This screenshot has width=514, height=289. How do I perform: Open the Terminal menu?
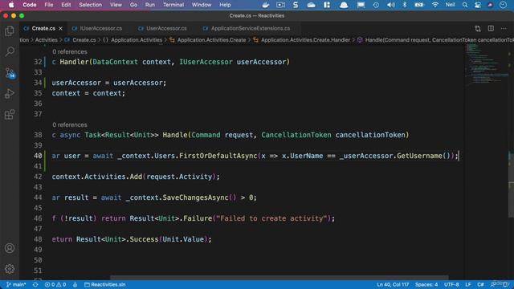click(173, 5)
